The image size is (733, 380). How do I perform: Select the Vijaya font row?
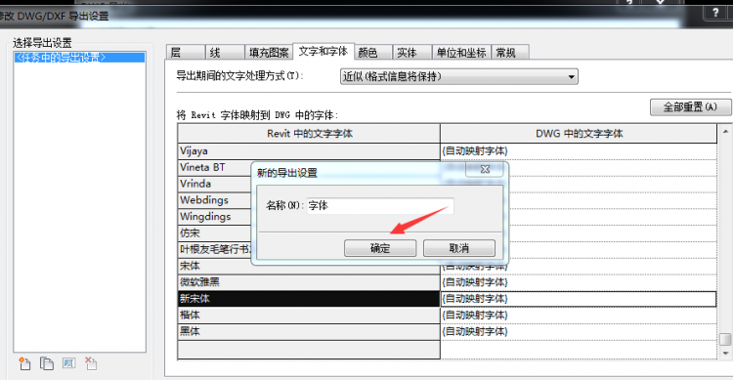[309, 151]
